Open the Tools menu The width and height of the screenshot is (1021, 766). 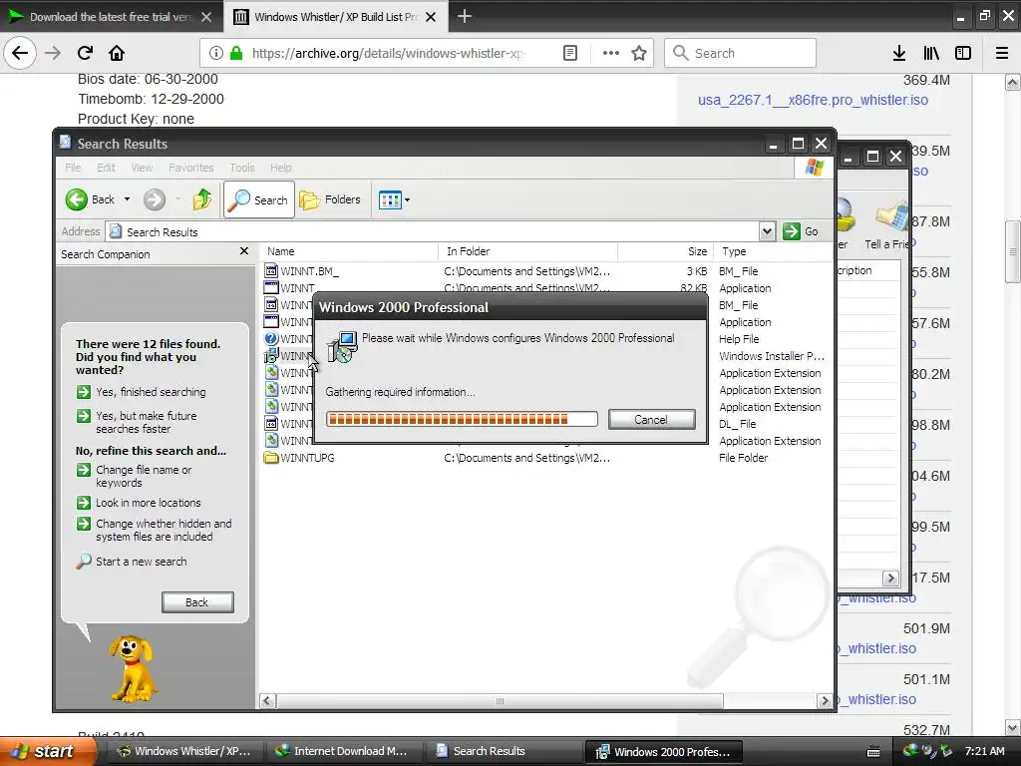[x=242, y=168]
